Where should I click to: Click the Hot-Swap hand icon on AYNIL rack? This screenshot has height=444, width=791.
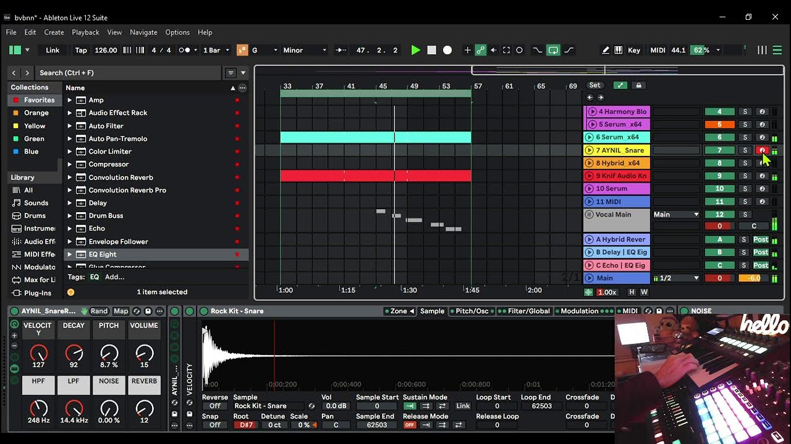(x=85, y=311)
